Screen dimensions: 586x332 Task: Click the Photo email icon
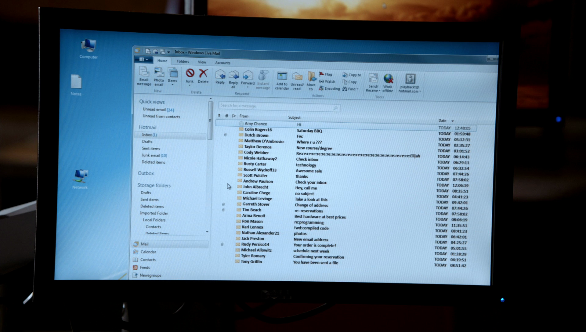coord(159,73)
